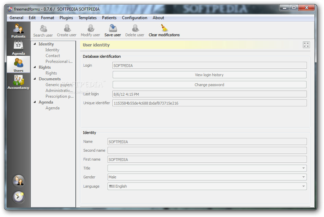This screenshot has height=217, width=324.
Task: Click the freemedforms app icon in title bar
Action: click(x=10, y=9)
